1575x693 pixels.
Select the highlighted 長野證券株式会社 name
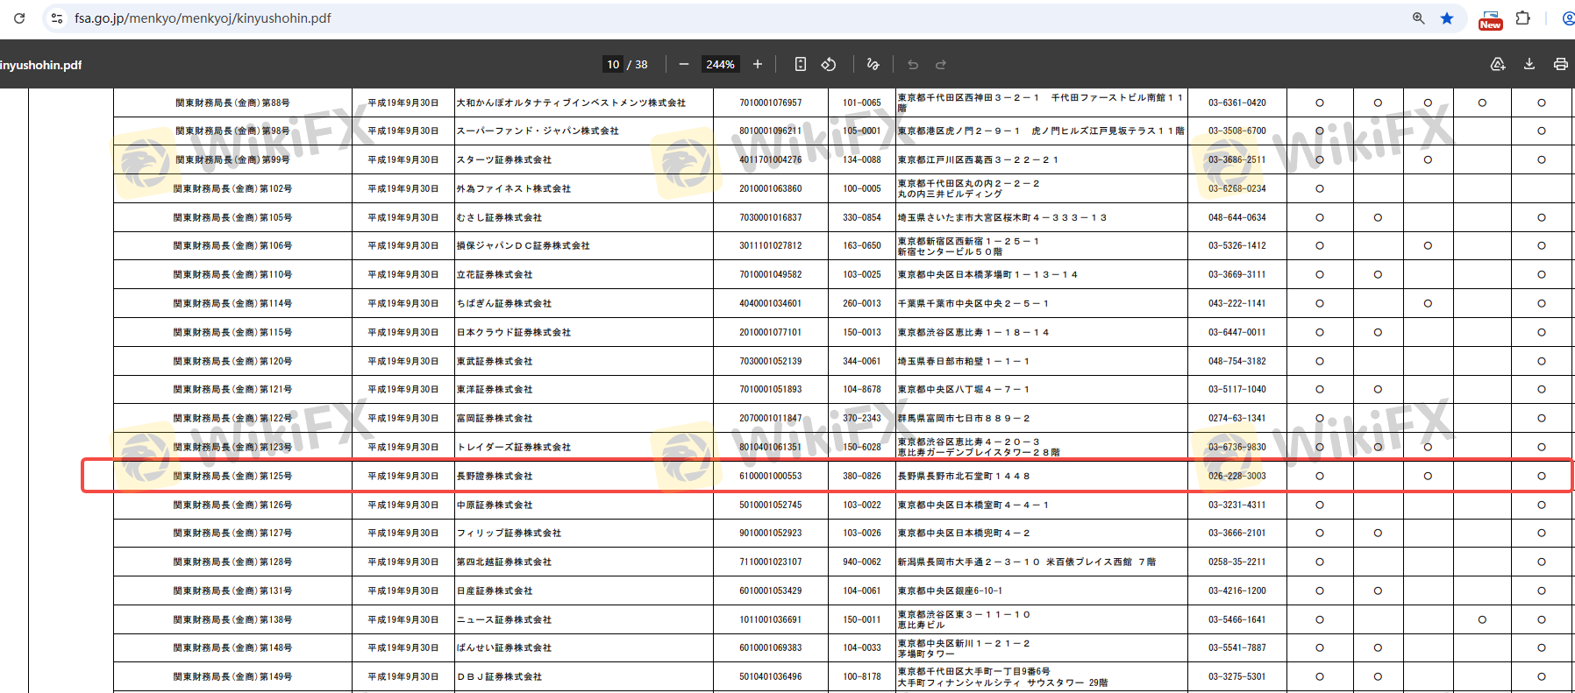click(495, 476)
